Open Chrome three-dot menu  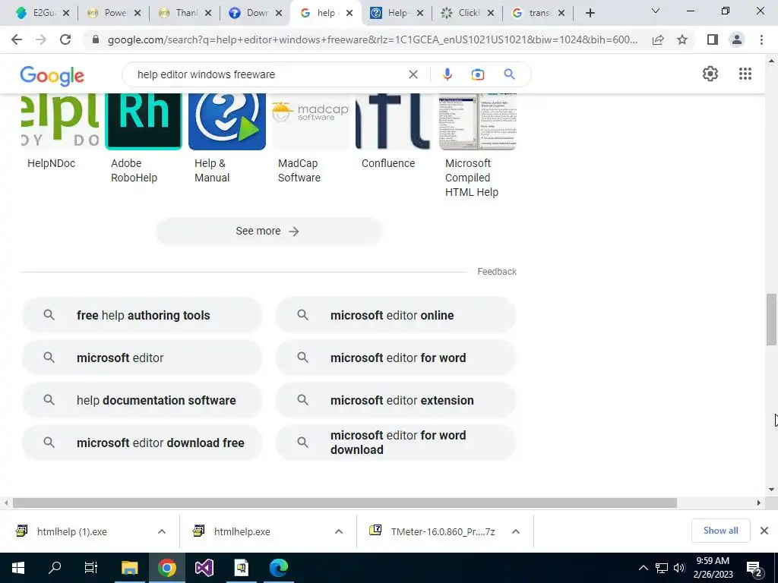pos(761,39)
